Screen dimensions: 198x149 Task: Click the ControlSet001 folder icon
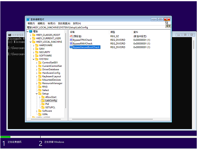[40, 63]
